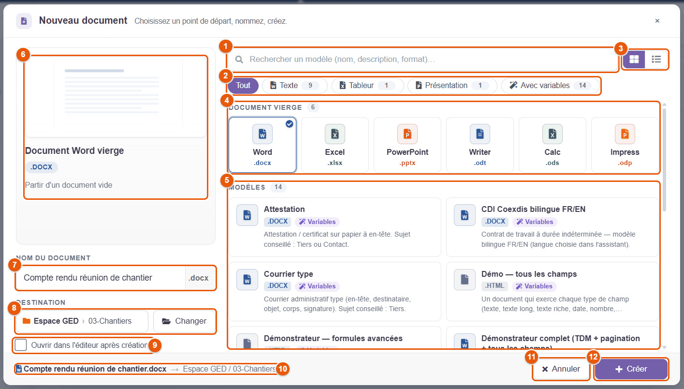The height and width of the screenshot is (389, 684).
Task: Choose the blank Calc .ods card
Action: pyautogui.click(x=553, y=145)
